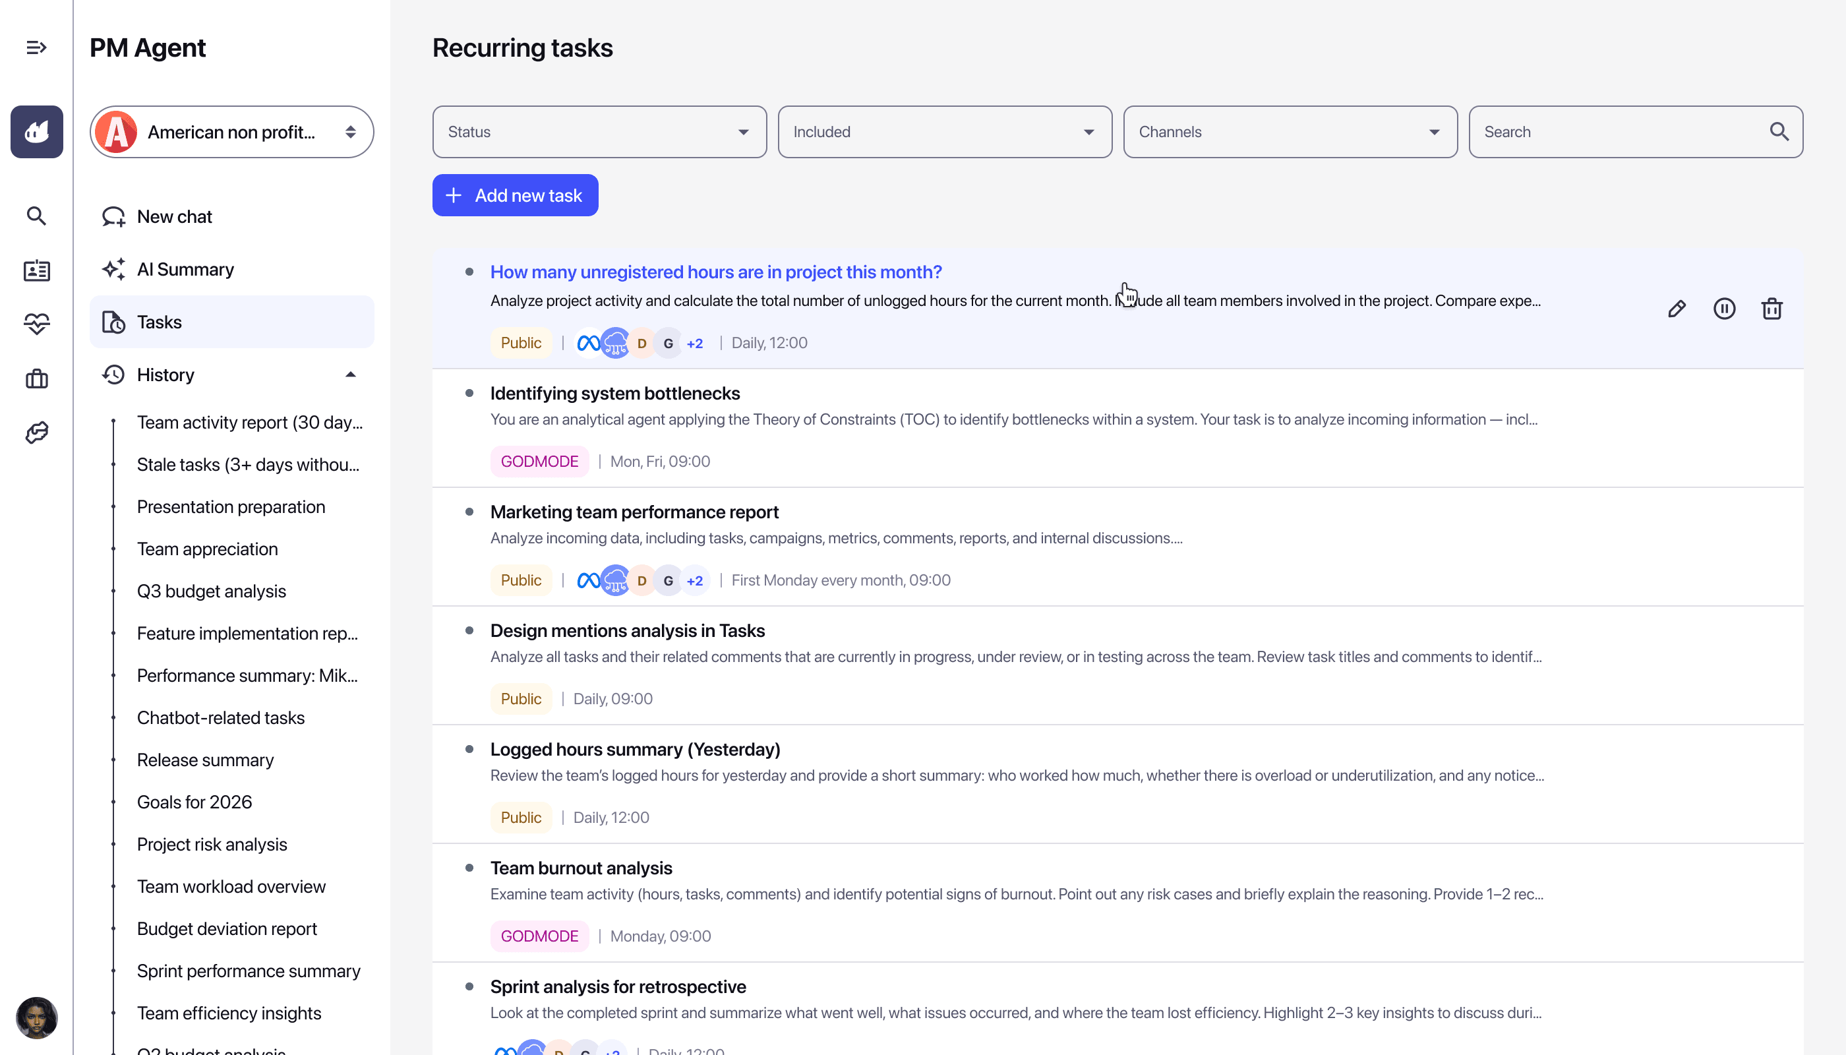Screen dimensions: 1846x1055
Task: Open the Status filter dropdown
Action: coord(599,132)
